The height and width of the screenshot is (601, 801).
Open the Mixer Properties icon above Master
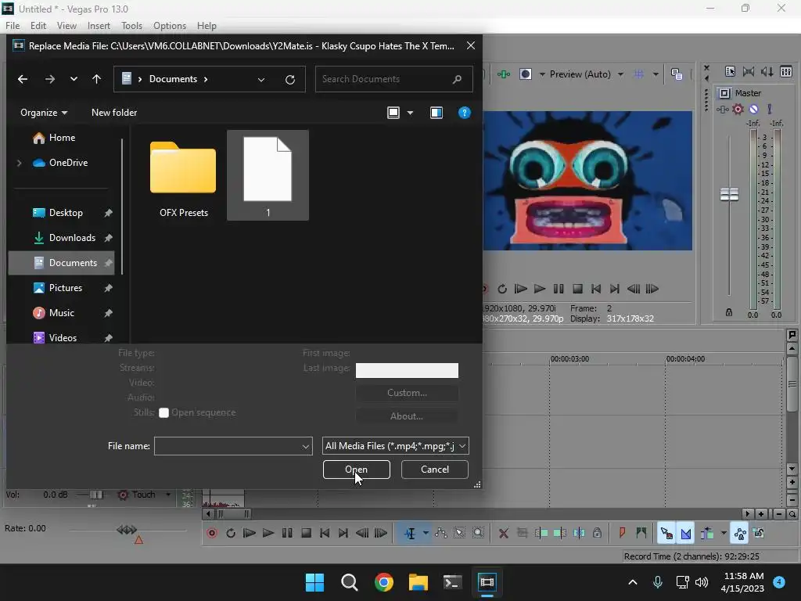[730, 71]
